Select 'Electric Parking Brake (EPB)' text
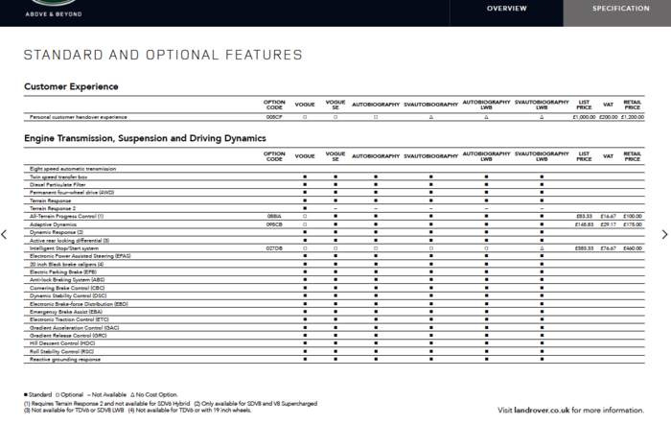Viewport: 671px width, 424px height. (63, 272)
